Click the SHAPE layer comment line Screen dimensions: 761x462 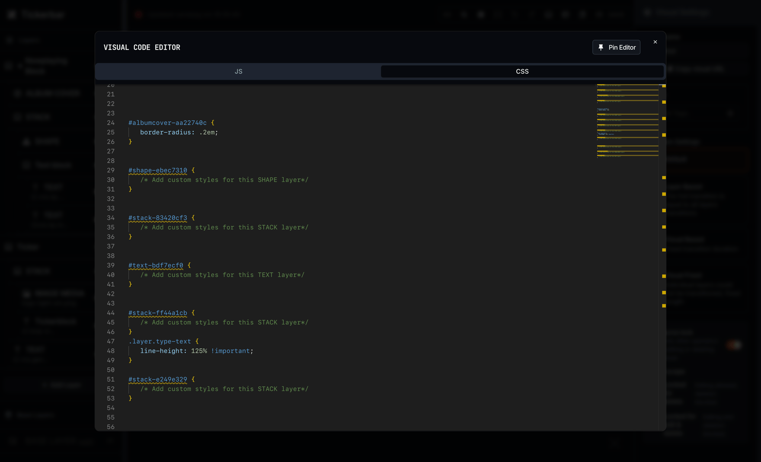coord(224,180)
